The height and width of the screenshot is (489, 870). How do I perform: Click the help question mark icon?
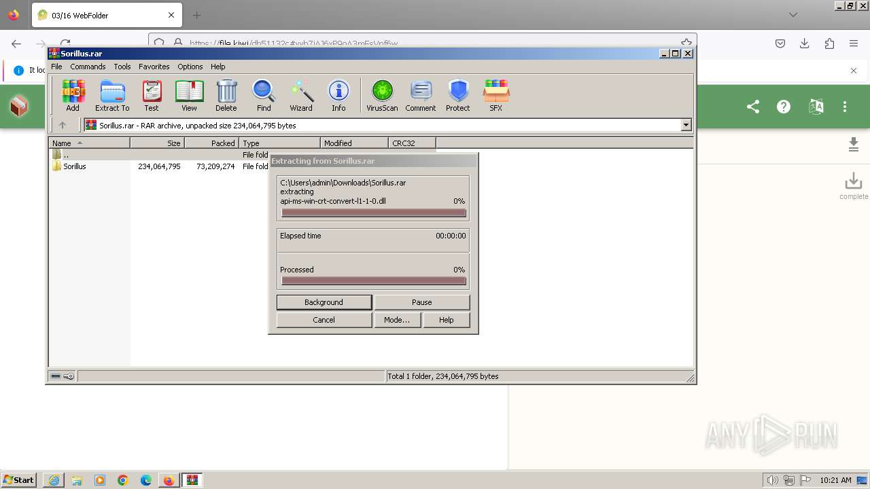(x=784, y=107)
